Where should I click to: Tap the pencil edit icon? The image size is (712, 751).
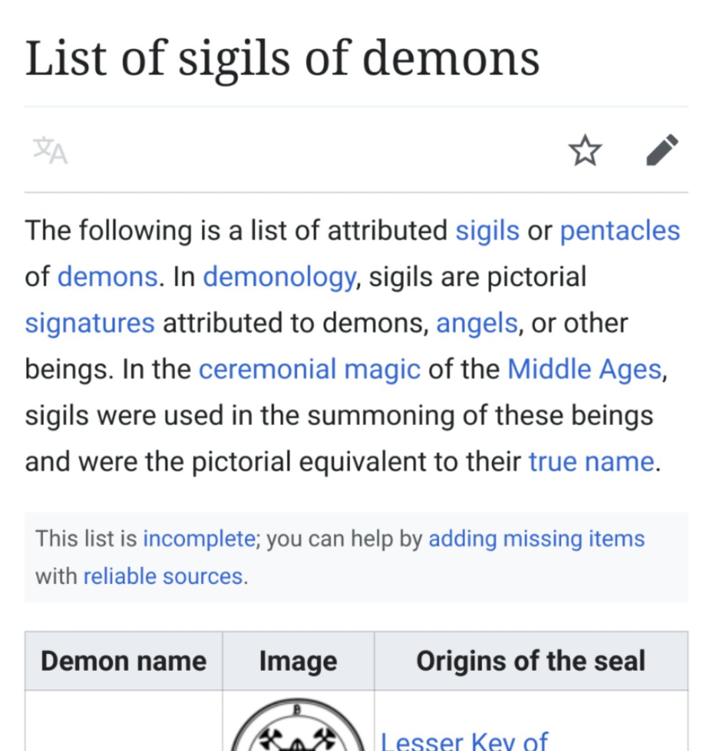(662, 150)
